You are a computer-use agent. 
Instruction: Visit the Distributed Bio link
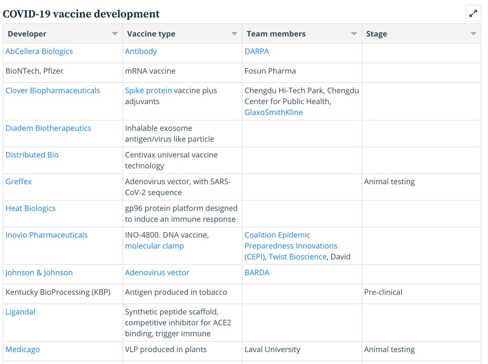pos(32,155)
